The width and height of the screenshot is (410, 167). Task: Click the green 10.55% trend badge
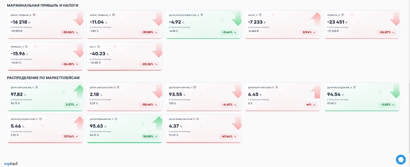(150, 137)
